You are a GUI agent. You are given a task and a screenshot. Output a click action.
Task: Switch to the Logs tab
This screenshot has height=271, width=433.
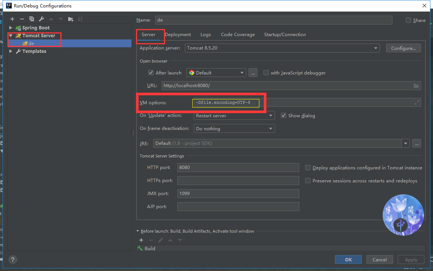(x=205, y=35)
